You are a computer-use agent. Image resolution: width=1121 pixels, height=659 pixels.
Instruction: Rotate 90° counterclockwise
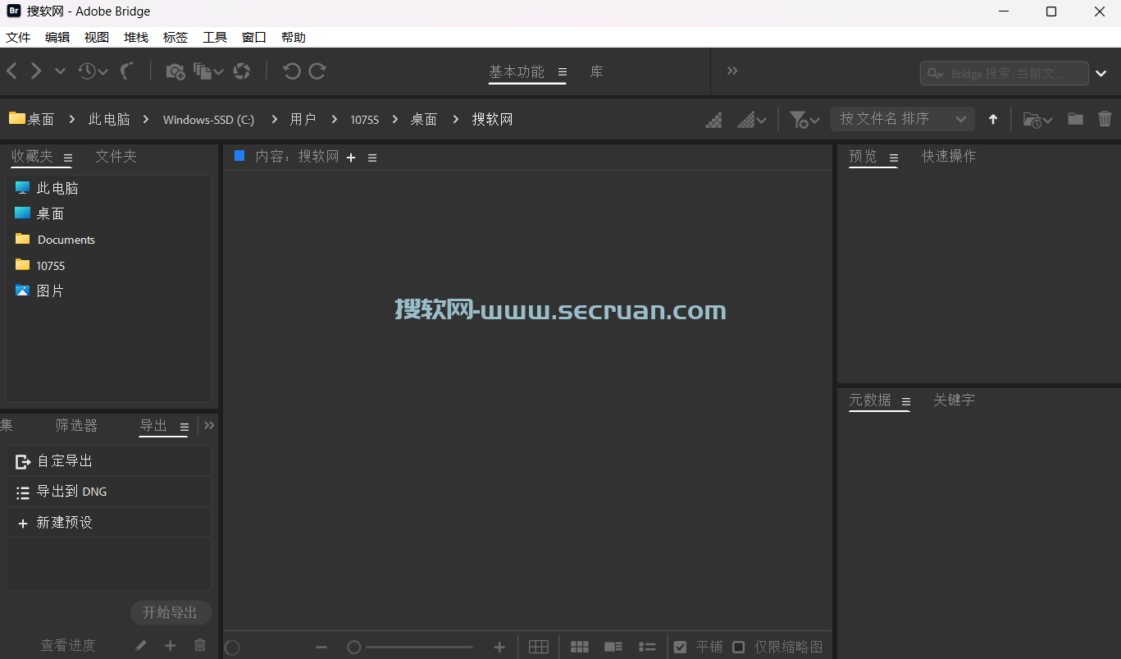tap(292, 71)
